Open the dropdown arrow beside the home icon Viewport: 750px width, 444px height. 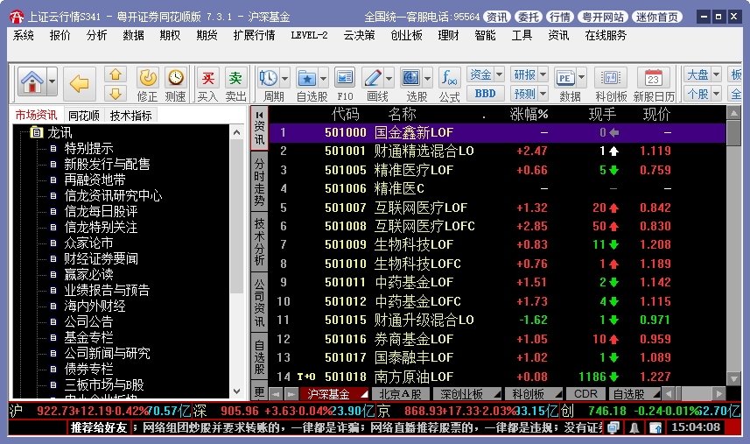click(x=53, y=82)
